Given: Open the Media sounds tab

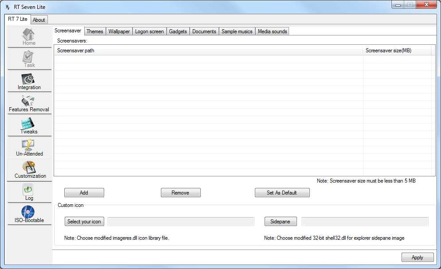Looking at the screenshot, I should [x=273, y=31].
